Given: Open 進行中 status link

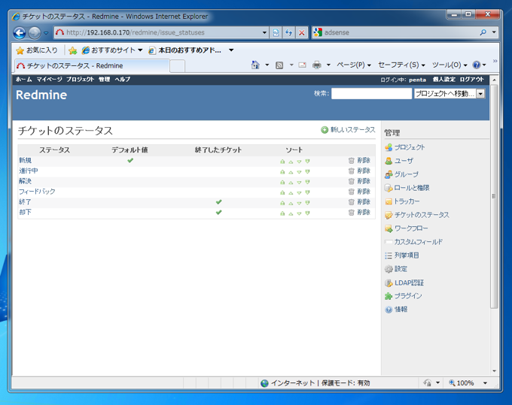Looking at the screenshot, I should 28,171.
